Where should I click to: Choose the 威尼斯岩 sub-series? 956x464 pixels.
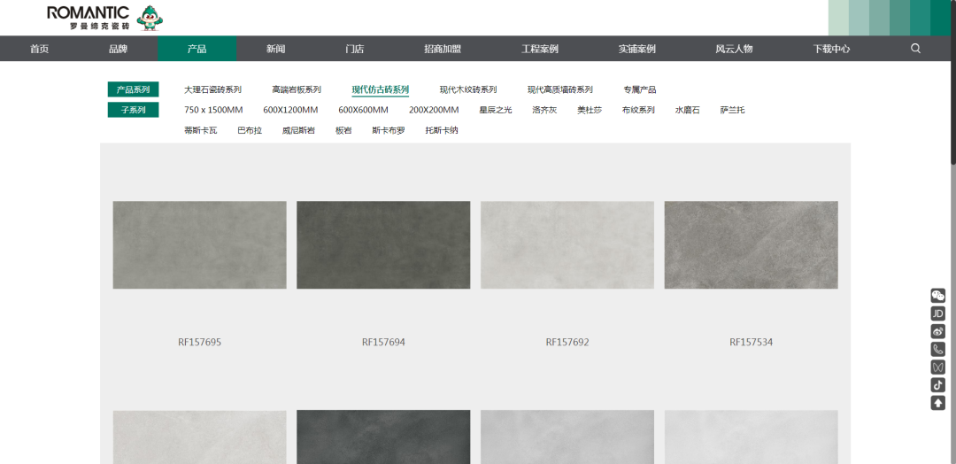(x=298, y=130)
